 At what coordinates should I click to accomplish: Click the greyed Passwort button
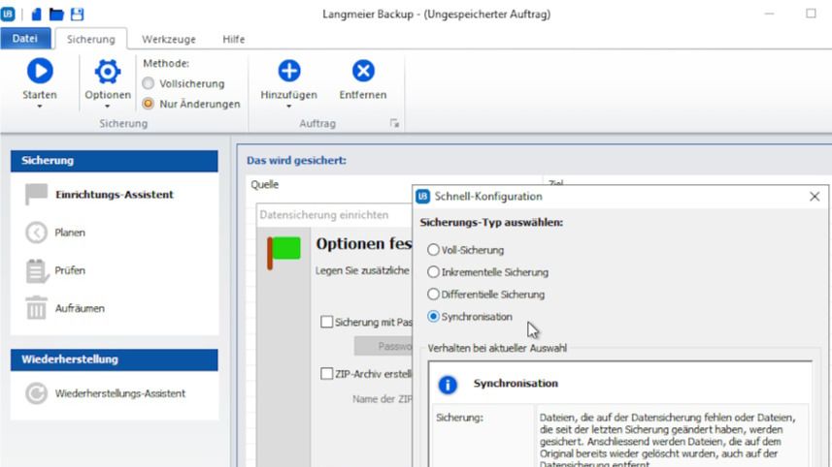(383, 346)
